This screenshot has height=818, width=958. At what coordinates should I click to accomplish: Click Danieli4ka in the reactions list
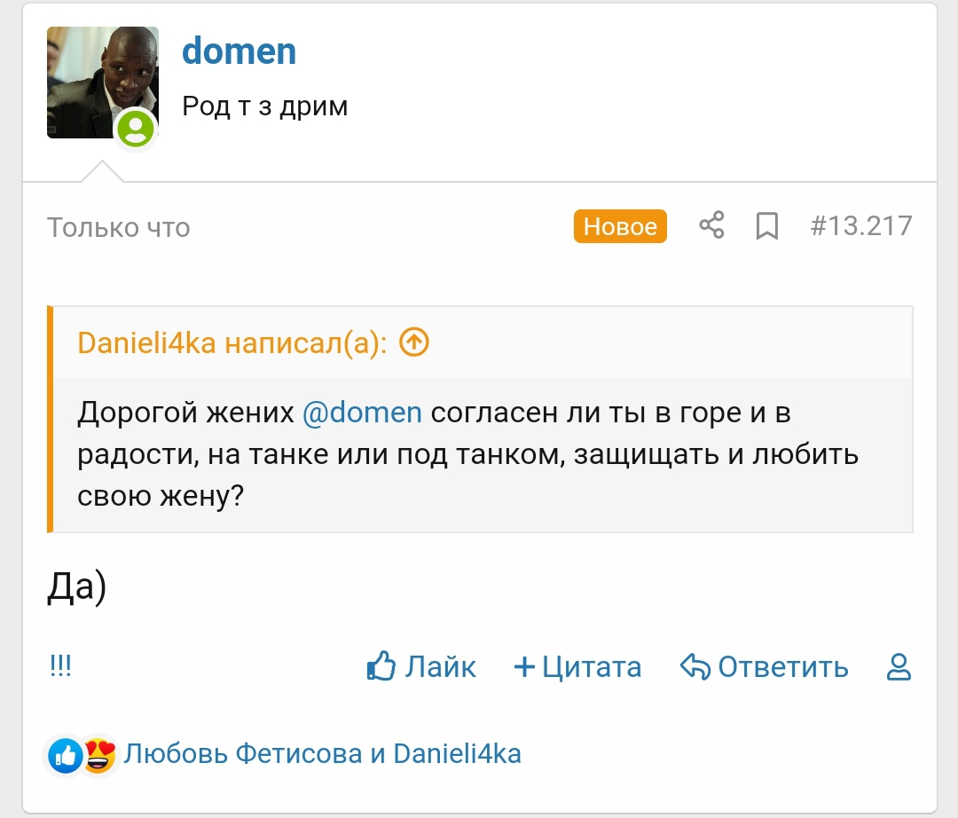tap(457, 754)
